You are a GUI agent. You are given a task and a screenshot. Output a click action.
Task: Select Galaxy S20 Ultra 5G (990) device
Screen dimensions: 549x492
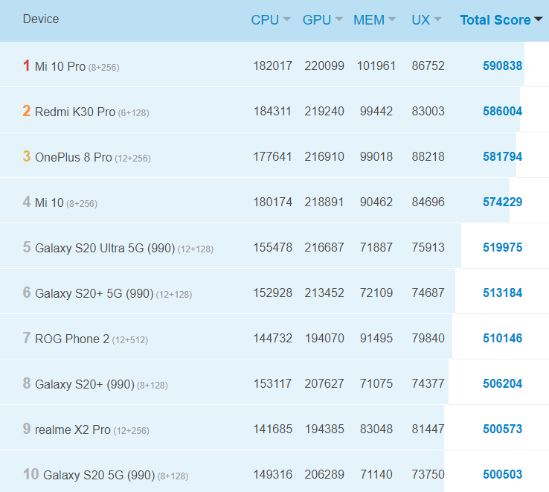click(104, 248)
